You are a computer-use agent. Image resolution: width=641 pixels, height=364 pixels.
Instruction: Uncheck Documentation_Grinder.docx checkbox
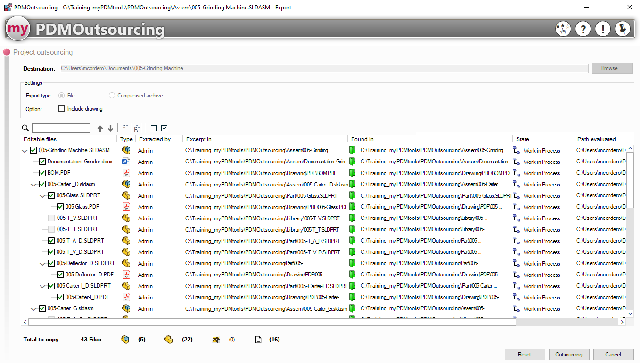42,162
